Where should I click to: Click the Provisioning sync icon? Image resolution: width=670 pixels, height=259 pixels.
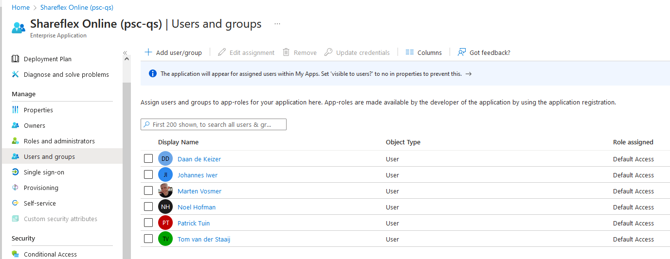click(x=16, y=188)
